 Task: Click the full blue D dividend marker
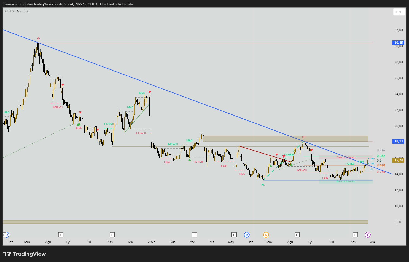click(247, 235)
